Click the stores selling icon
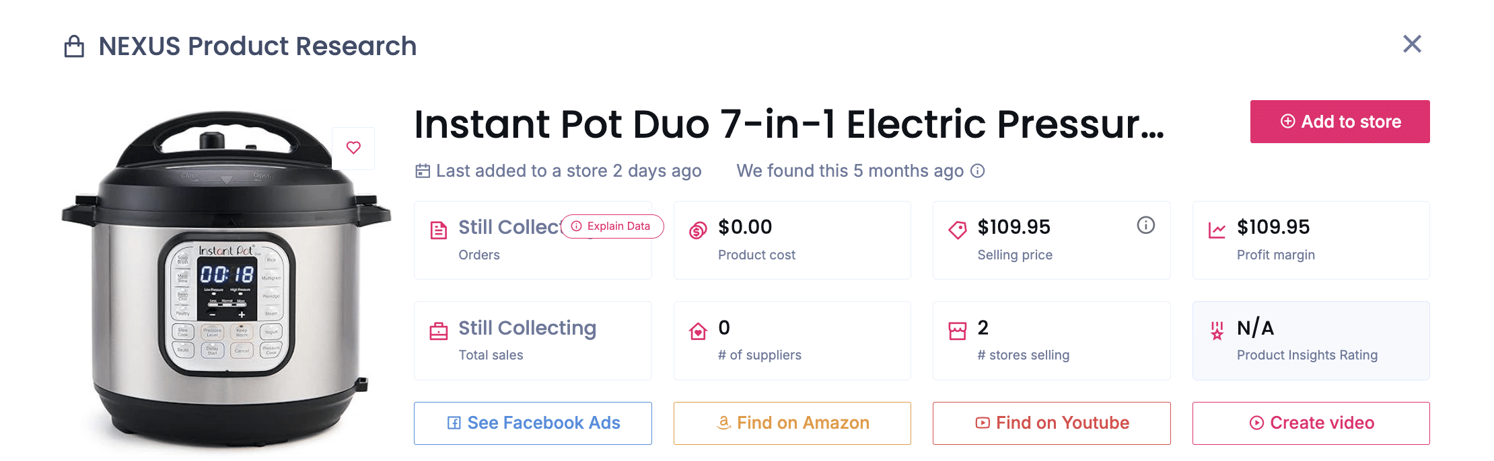 point(958,329)
